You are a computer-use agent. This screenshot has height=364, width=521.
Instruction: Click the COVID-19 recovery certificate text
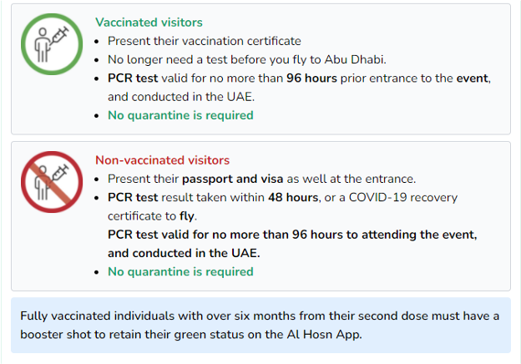[x=282, y=206]
